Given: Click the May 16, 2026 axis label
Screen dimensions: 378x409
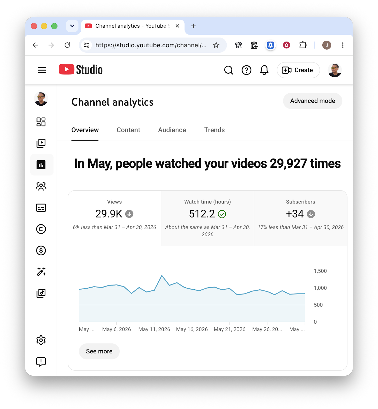Looking at the screenshot, I should point(192,330).
